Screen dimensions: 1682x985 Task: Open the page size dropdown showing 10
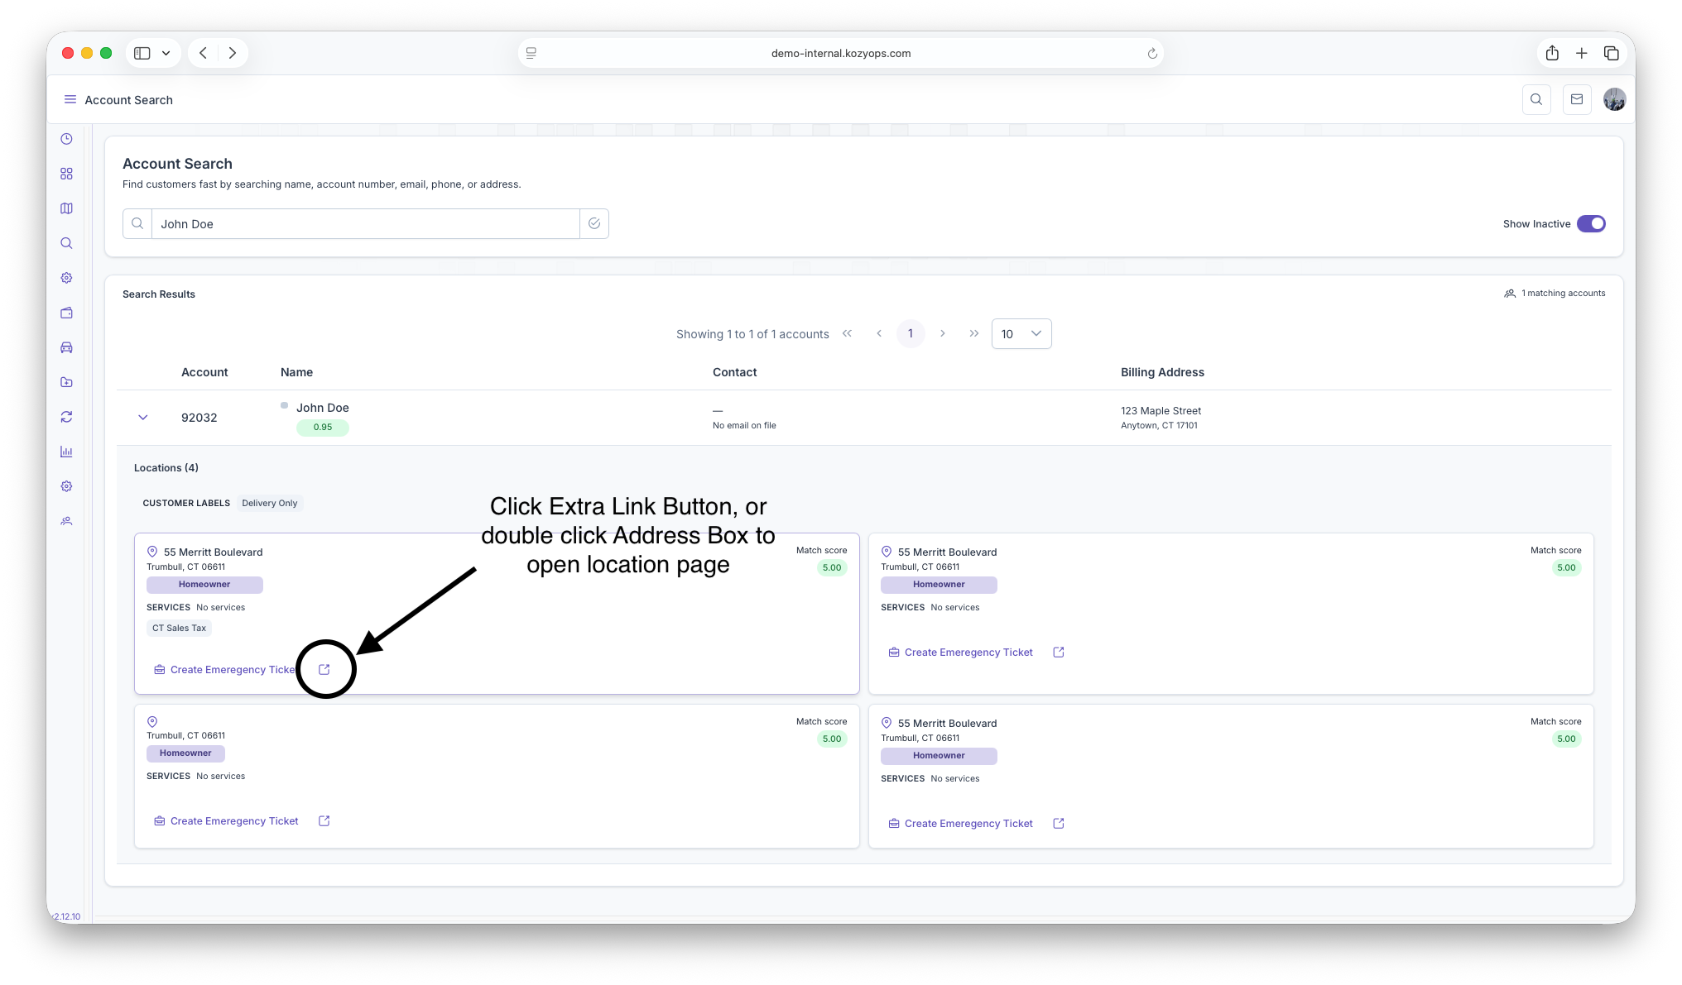pyautogui.click(x=1021, y=333)
